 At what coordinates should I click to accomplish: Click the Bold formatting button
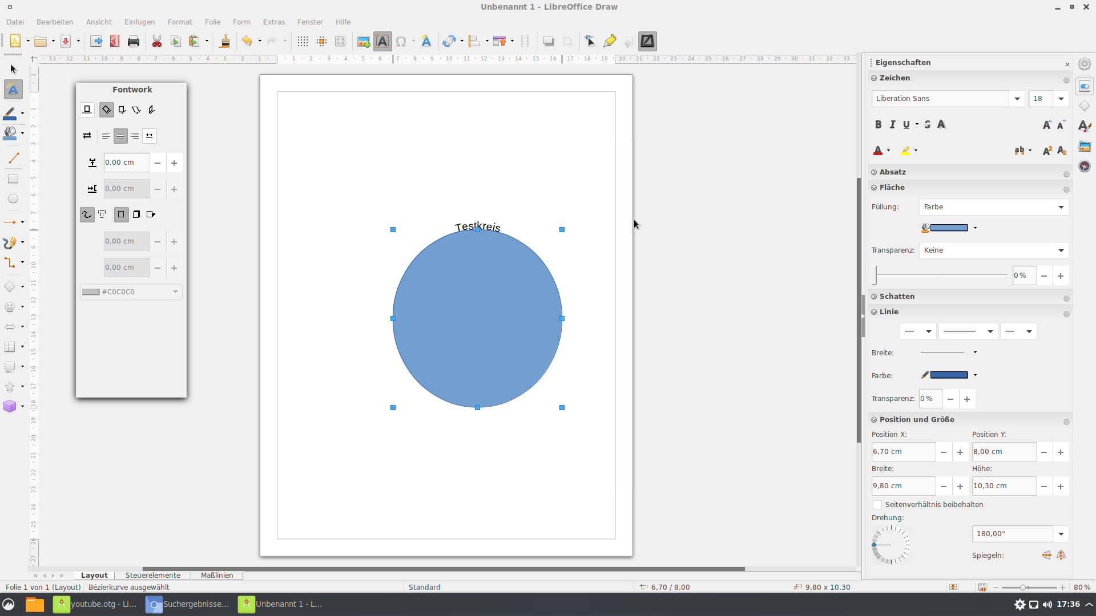coord(878,124)
